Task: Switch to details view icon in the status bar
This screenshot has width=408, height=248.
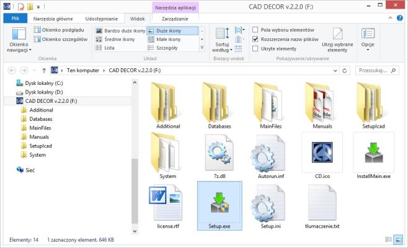Action: tap(389, 239)
